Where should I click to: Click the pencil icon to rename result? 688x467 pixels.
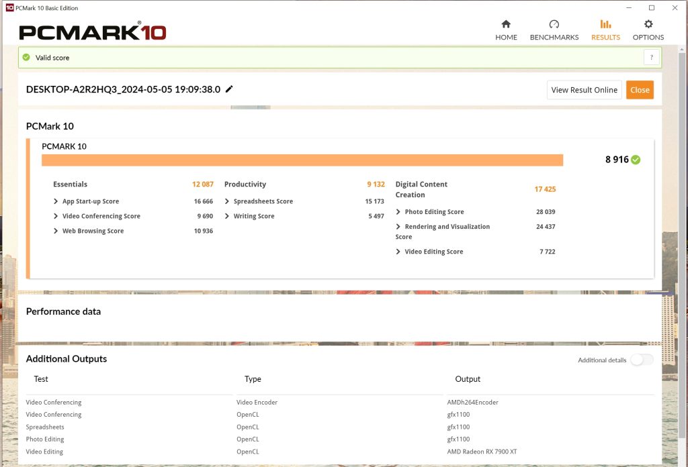[x=229, y=89]
